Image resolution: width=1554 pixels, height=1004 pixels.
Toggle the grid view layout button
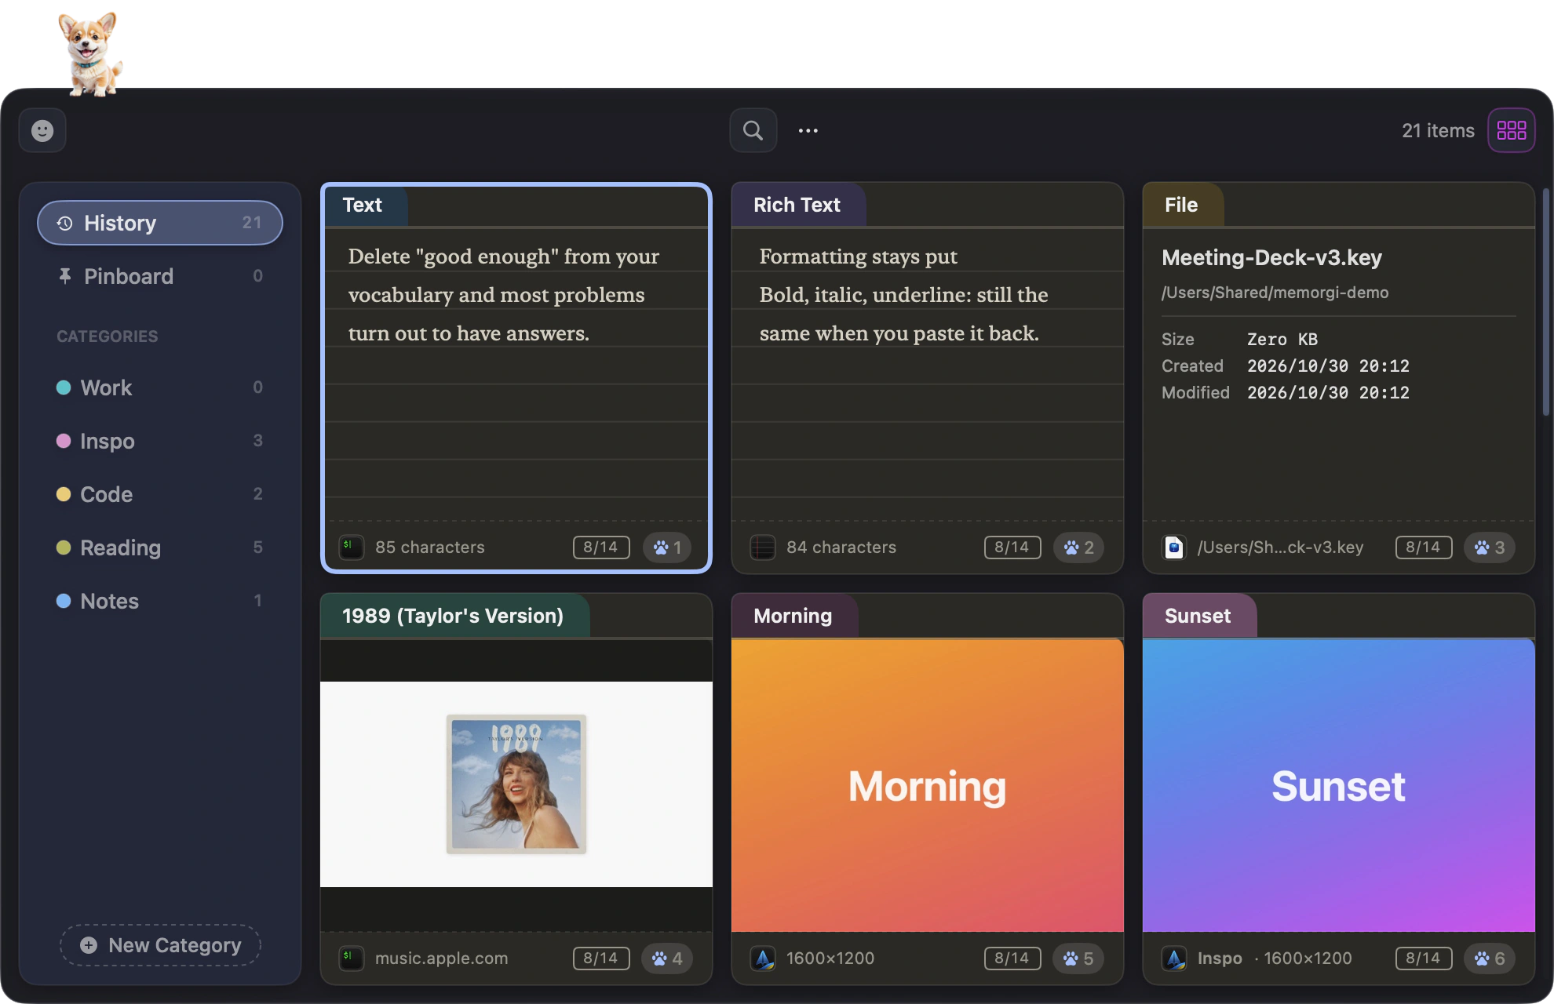click(x=1512, y=130)
